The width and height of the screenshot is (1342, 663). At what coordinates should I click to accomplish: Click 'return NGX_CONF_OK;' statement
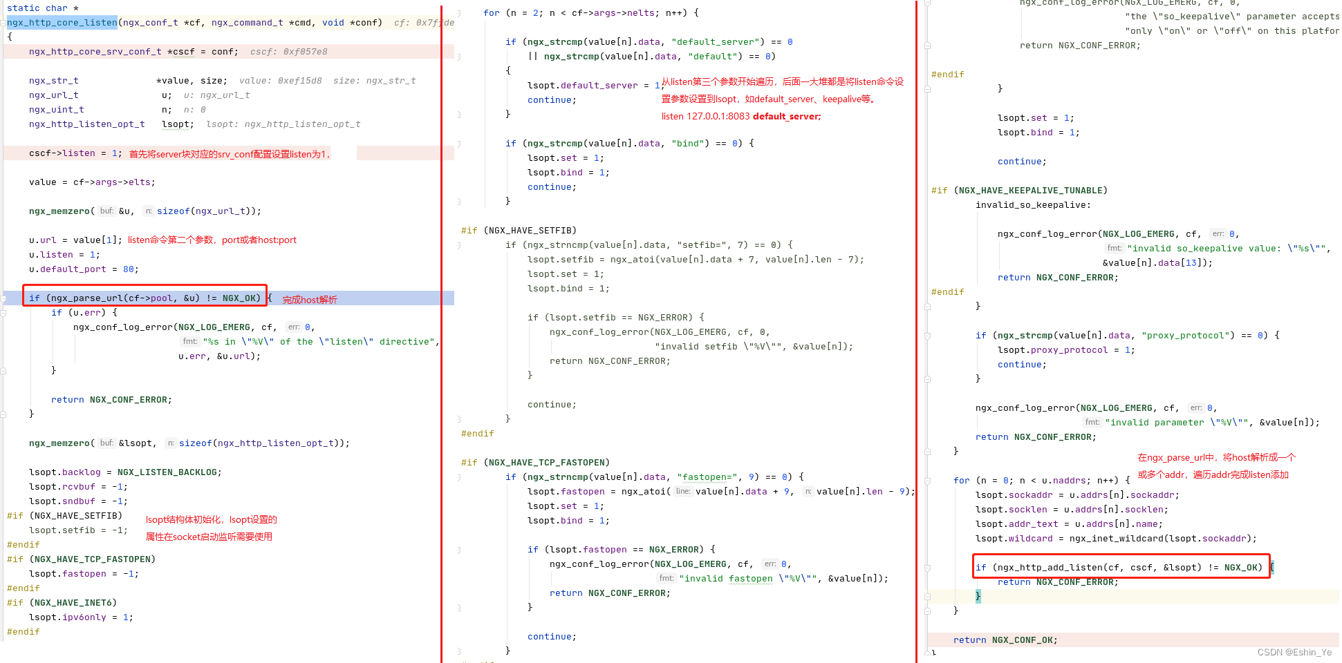(1005, 640)
